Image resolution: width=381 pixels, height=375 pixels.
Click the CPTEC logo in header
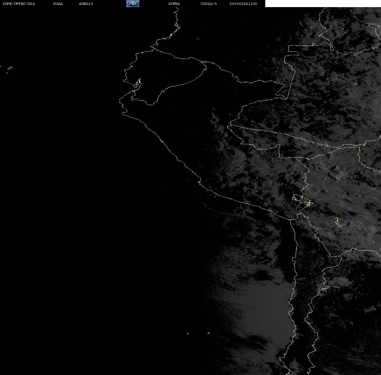click(133, 4)
